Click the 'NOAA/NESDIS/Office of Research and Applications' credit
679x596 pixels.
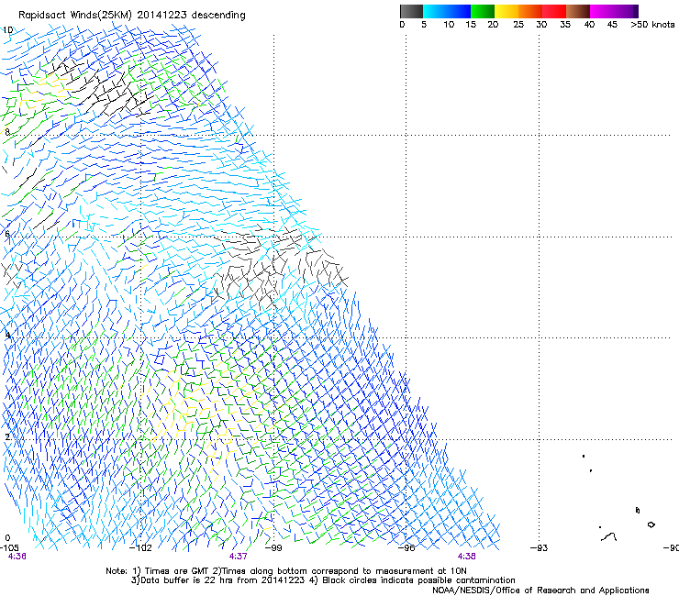pyautogui.click(x=540, y=590)
